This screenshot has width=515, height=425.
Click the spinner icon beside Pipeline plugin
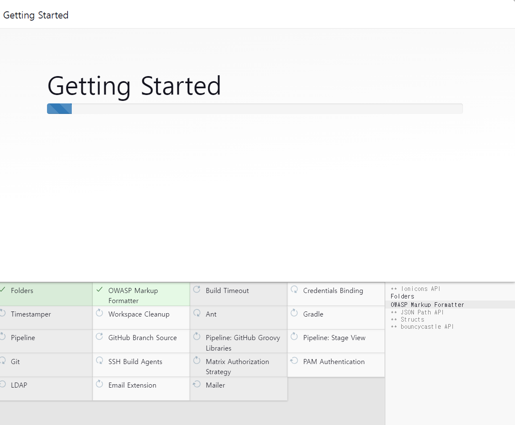[3, 336]
